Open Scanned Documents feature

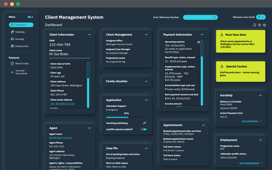21,72
